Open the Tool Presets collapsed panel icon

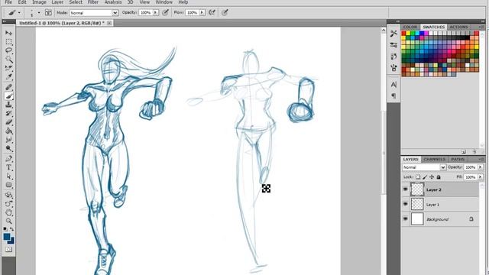pos(393,34)
